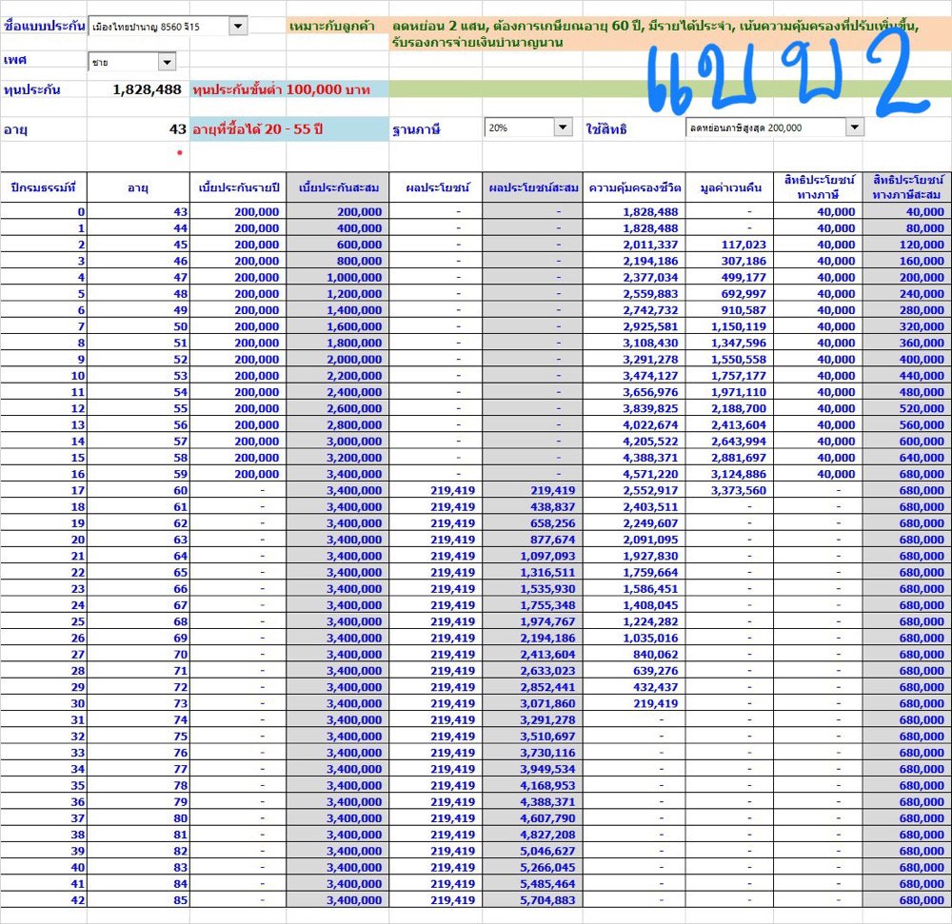Click the เบี้ยประกันสะสม column header

point(338,187)
